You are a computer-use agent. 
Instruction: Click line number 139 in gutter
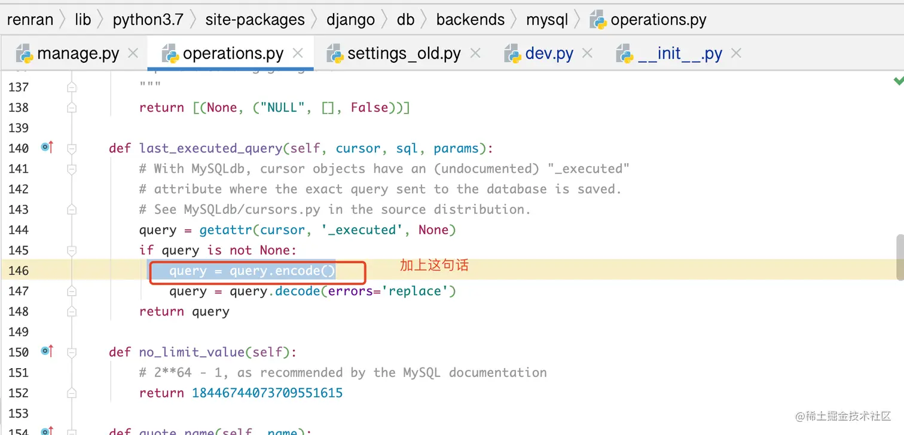19,128
